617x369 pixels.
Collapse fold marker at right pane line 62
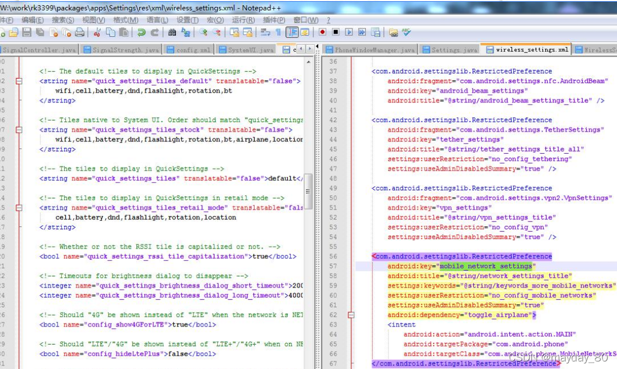coord(351,315)
